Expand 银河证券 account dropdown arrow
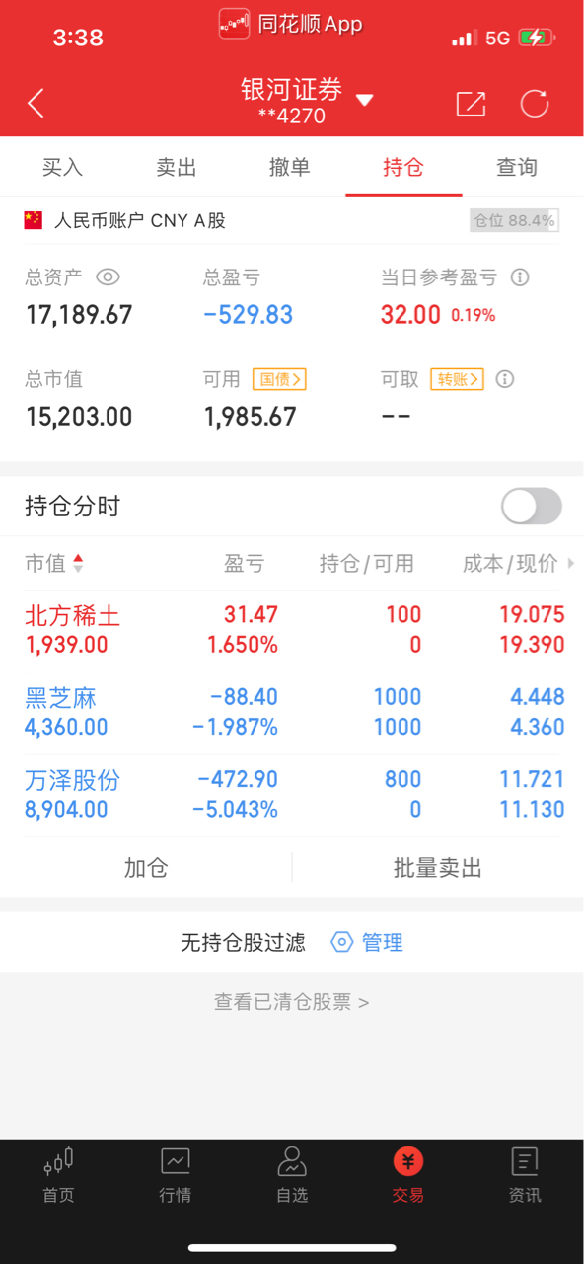584x1264 pixels. point(364,100)
